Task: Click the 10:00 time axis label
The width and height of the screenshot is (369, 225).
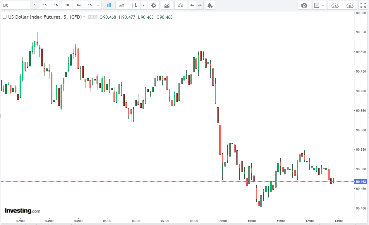Action: 252,221
